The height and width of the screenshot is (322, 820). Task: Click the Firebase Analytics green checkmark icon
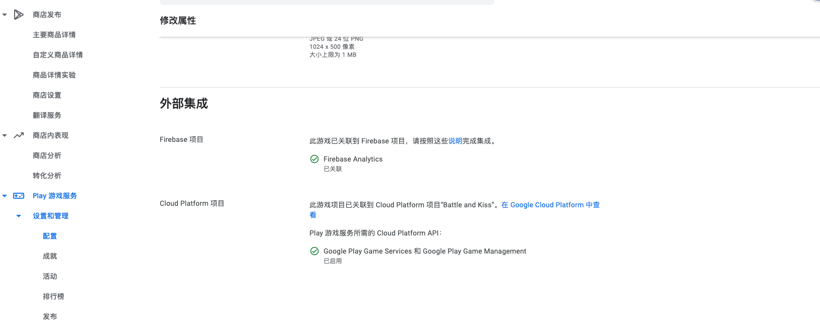click(x=314, y=159)
